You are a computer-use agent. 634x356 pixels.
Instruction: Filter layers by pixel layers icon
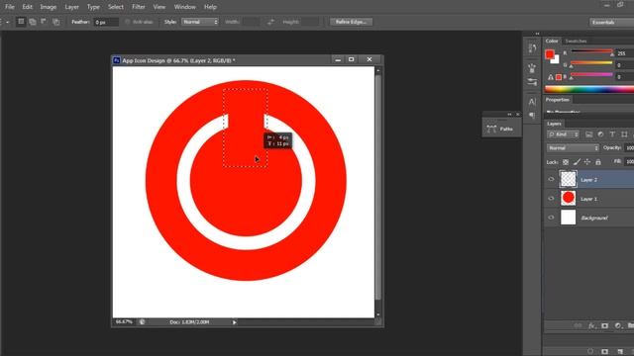[x=588, y=134]
